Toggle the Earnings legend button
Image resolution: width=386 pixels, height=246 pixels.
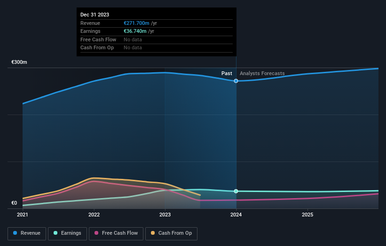point(67,233)
